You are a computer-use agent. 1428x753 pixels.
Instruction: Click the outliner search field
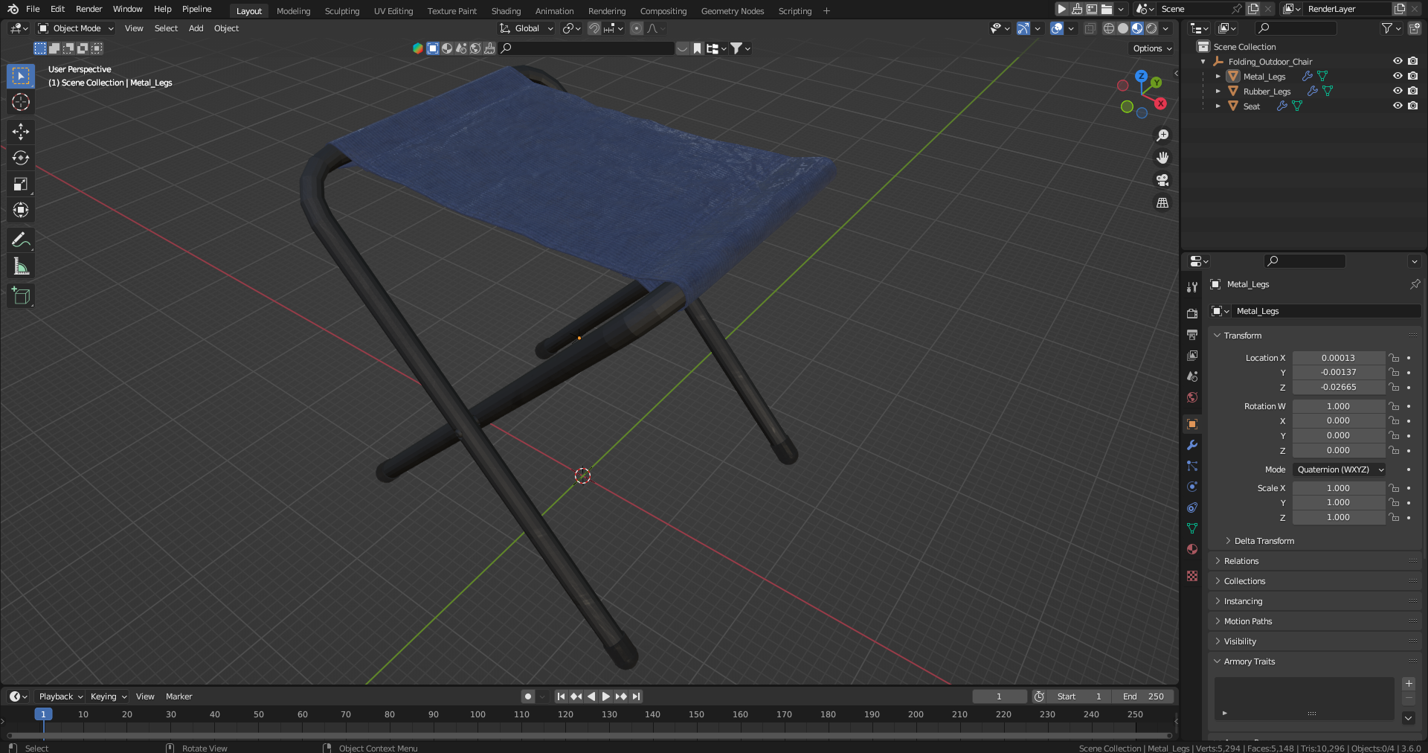click(1296, 28)
